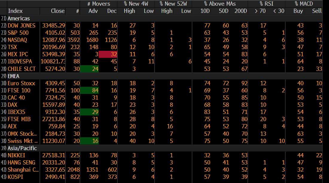Open MEX IPC index details
This screenshot has height=183, width=329.
pyautogui.click(x=18, y=54)
